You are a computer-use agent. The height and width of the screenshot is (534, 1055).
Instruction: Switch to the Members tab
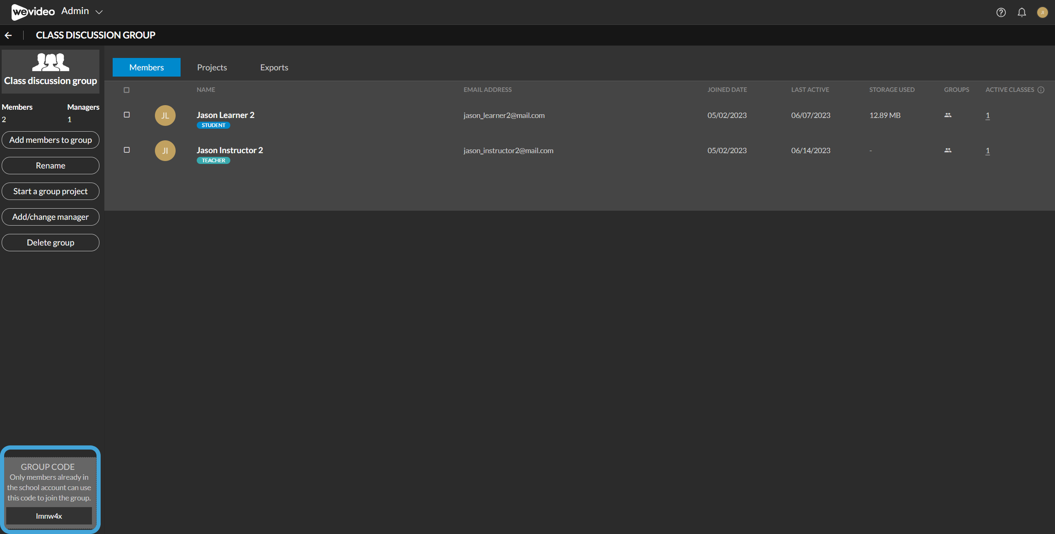(147, 67)
